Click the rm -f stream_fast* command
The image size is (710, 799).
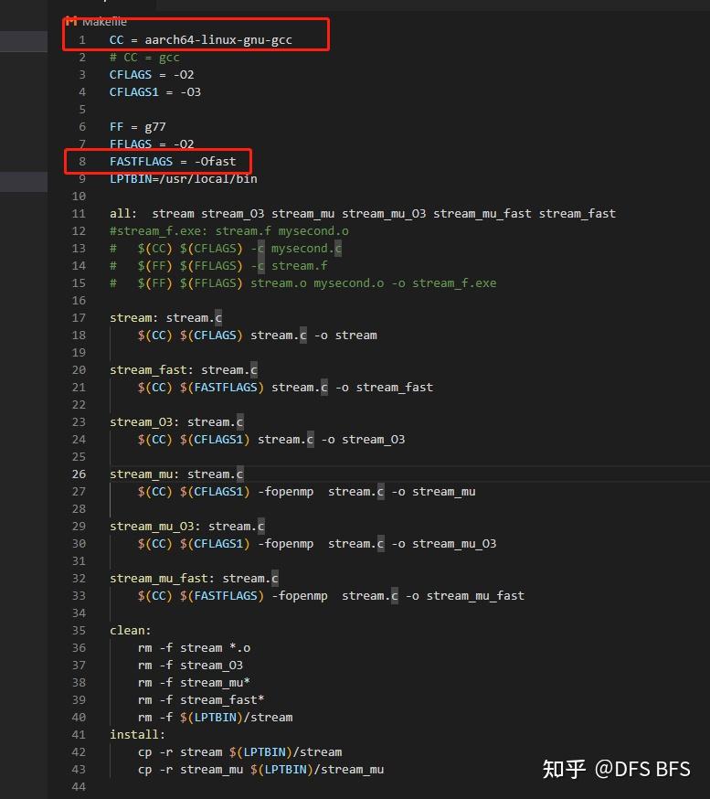click(x=201, y=699)
